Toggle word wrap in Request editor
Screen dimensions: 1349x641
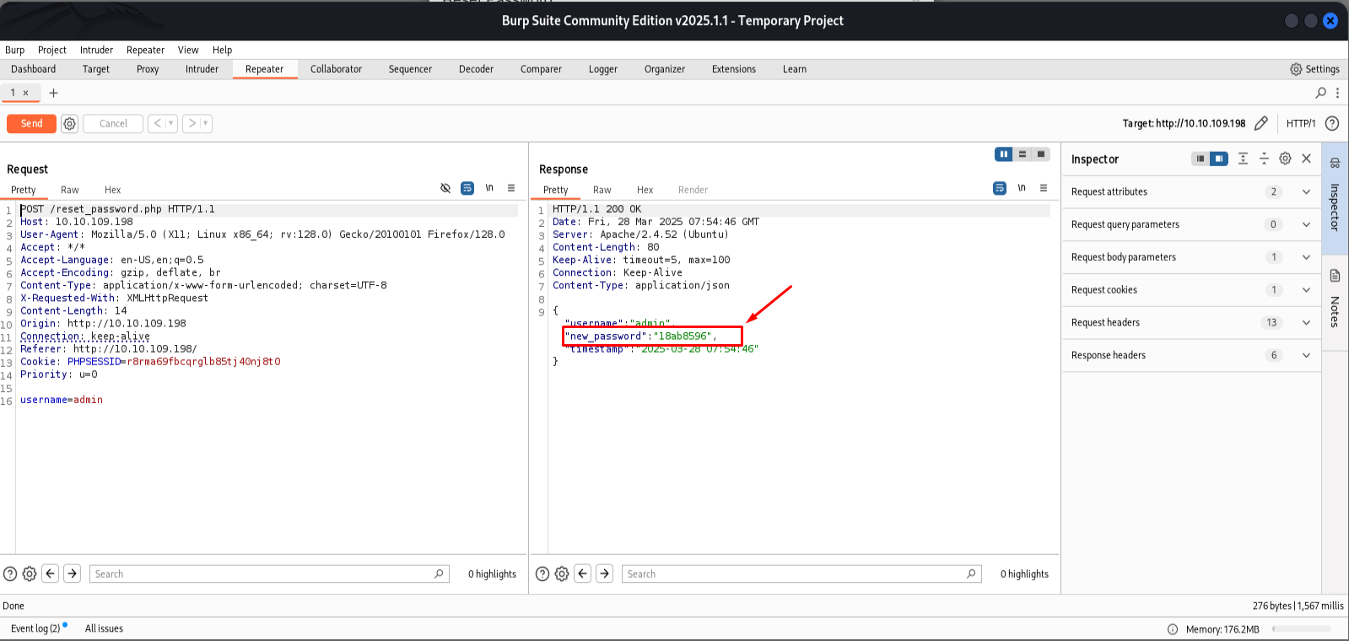click(467, 188)
